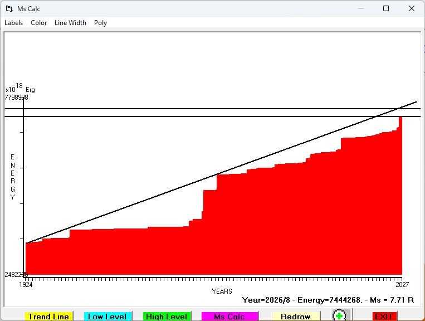The height and width of the screenshot is (321, 425).
Task: Close the Ms Calc window
Action: coord(412,9)
